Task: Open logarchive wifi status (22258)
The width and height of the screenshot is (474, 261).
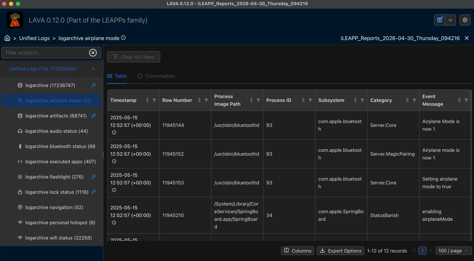Action: (51, 238)
